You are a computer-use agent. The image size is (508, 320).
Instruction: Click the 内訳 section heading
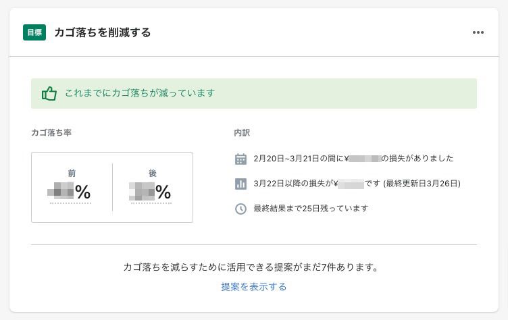[242, 133]
